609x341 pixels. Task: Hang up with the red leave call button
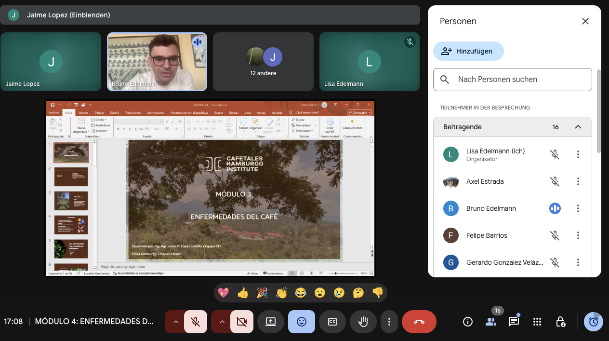click(419, 322)
